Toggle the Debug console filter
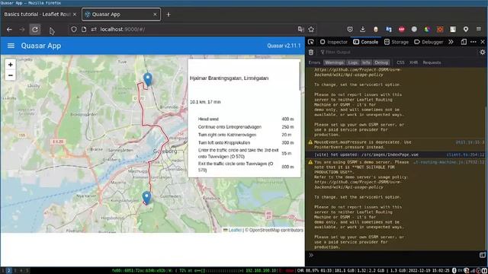 coord(381,62)
